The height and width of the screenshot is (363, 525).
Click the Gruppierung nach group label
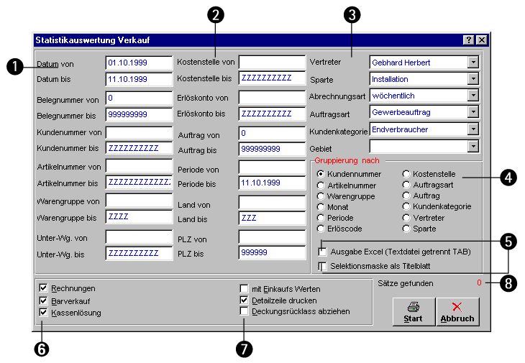[347, 160]
